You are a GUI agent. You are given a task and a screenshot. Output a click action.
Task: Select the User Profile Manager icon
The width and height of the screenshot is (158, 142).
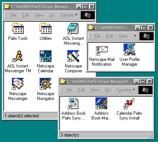[x=130, y=49]
